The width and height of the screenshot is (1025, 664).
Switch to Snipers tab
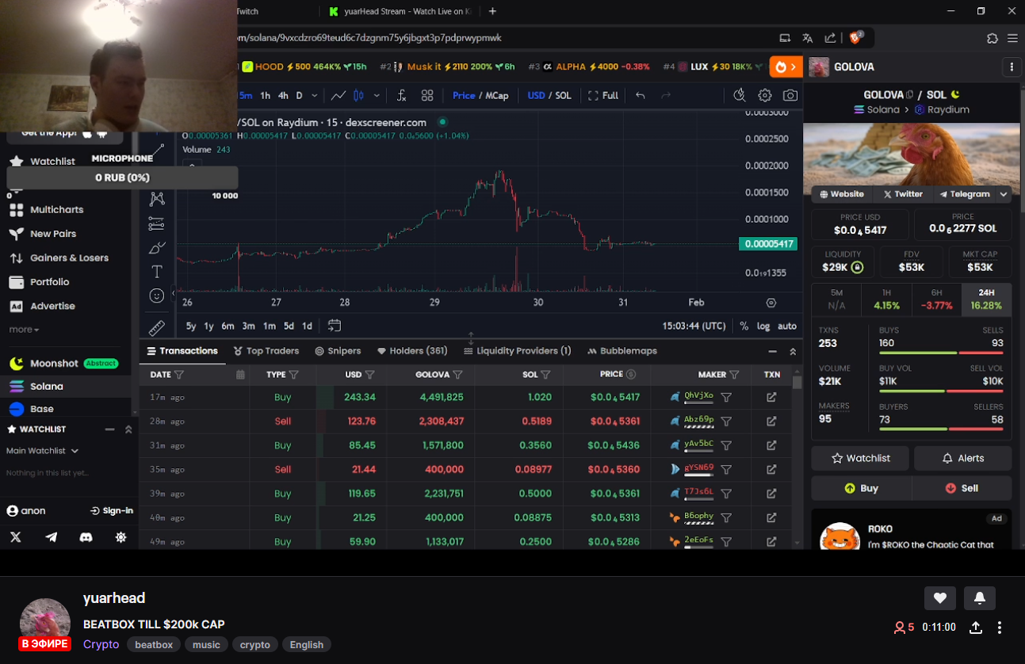(x=338, y=351)
